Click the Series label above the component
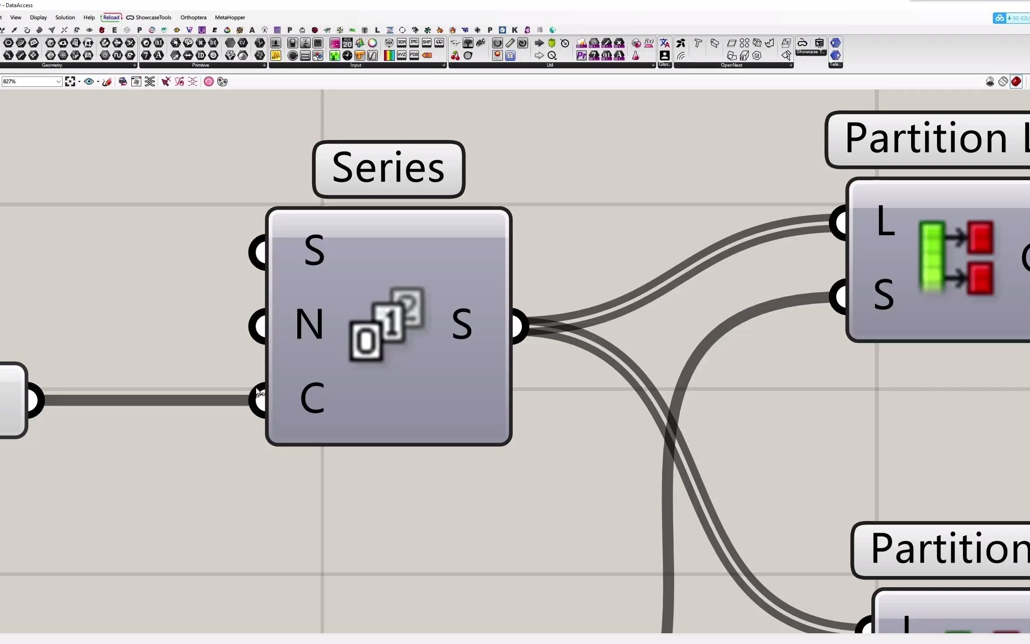 click(388, 169)
